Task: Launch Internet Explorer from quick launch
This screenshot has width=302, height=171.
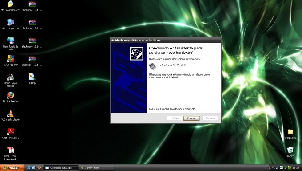Action: click(x=28, y=168)
